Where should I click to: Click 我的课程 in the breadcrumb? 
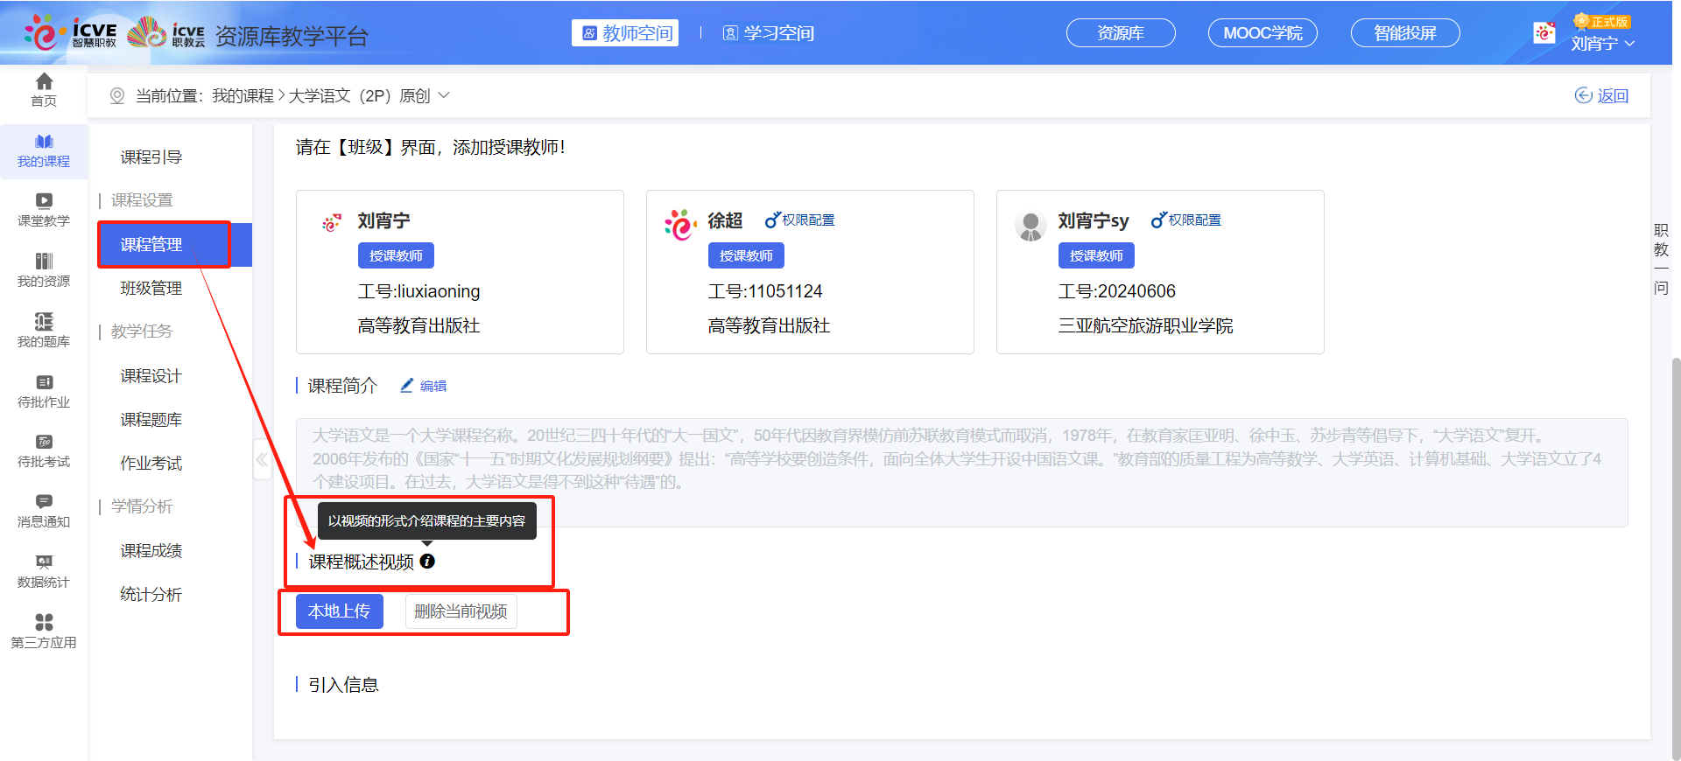tap(243, 95)
